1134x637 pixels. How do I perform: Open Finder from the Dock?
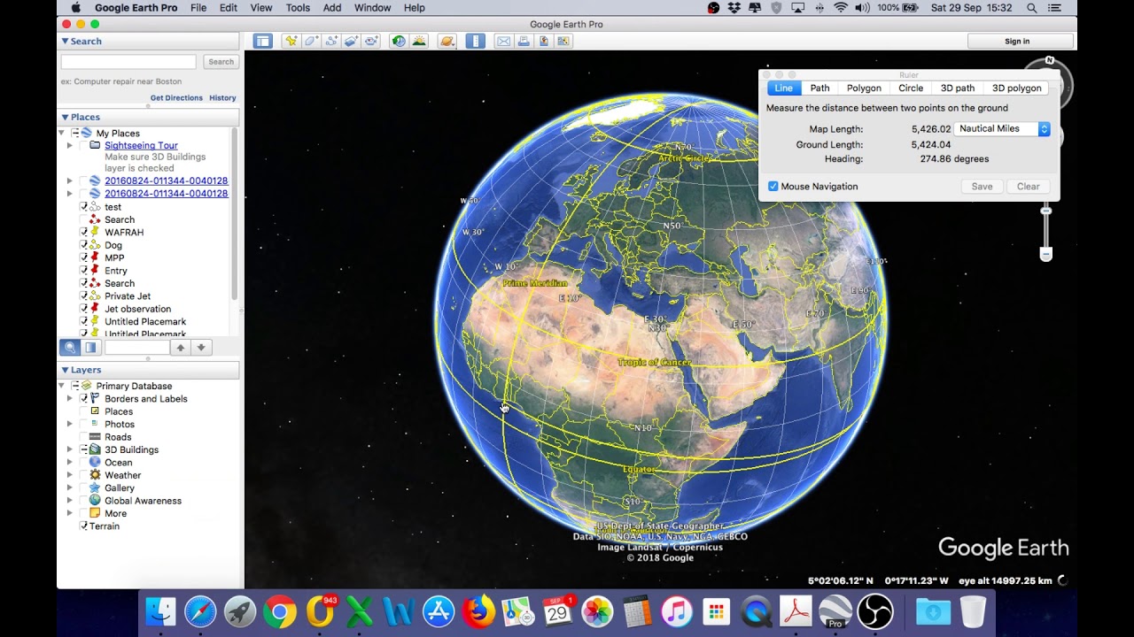click(160, 612)
